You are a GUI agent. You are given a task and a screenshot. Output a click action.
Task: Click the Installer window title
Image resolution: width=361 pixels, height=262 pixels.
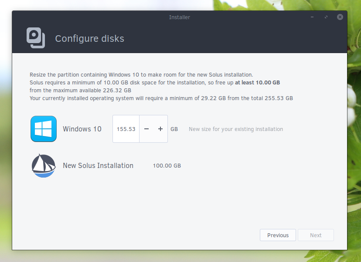coord(180,17)
